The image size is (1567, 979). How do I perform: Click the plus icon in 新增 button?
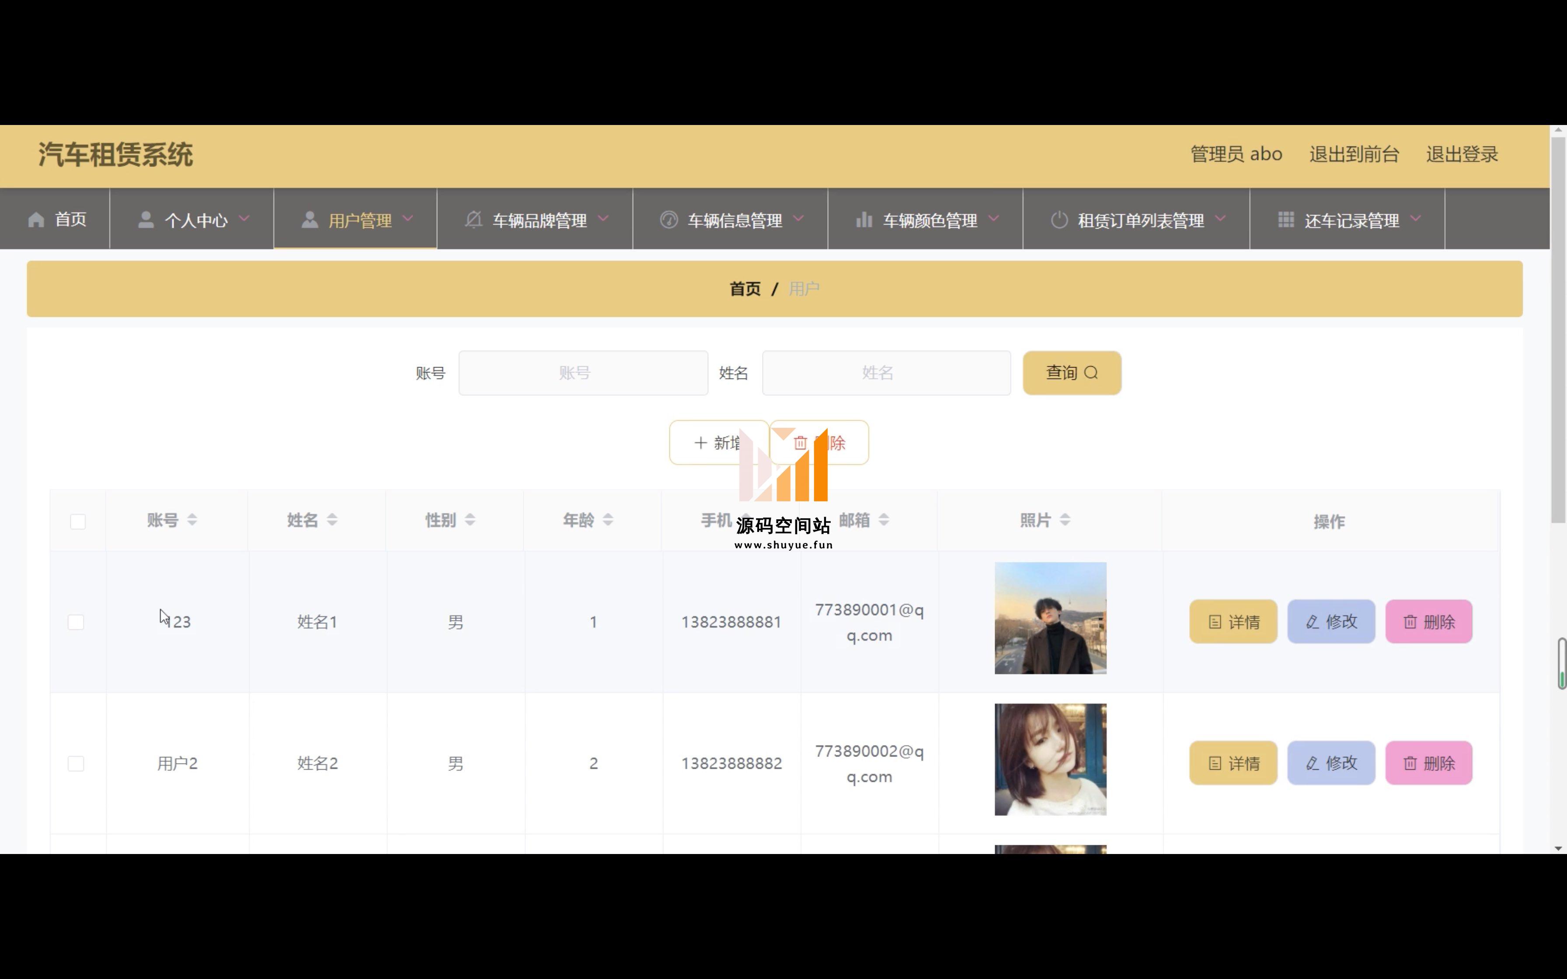tap(700, 443)
